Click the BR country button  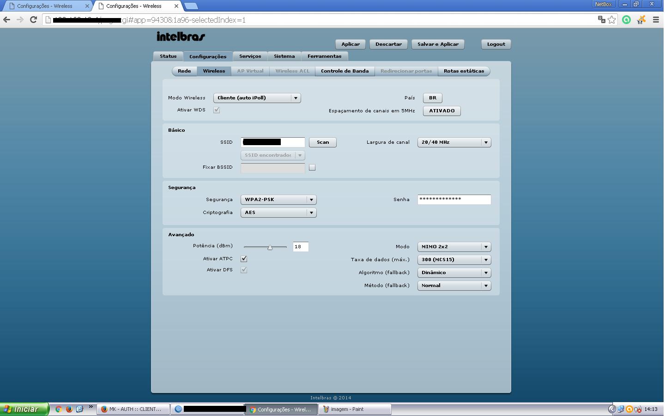(433, 98)
